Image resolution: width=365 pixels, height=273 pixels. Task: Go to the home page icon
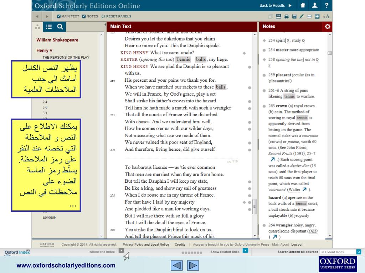(x=303, y=5)
